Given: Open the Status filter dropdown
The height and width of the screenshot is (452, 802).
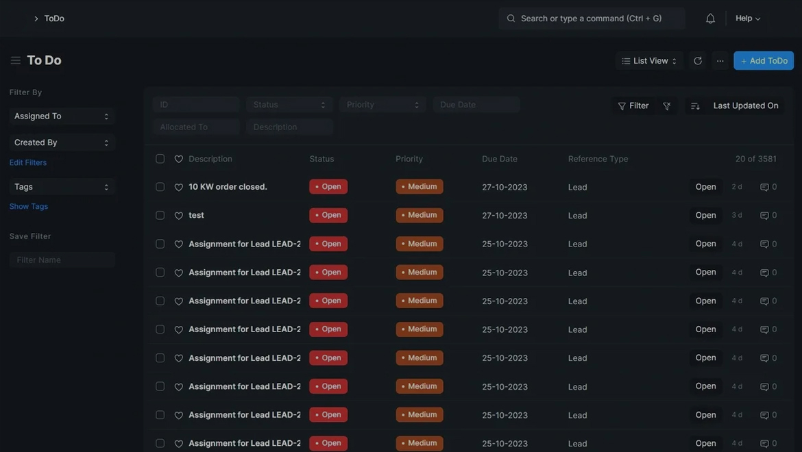Looking at the screenshot, I should click(x=289, y=105).
